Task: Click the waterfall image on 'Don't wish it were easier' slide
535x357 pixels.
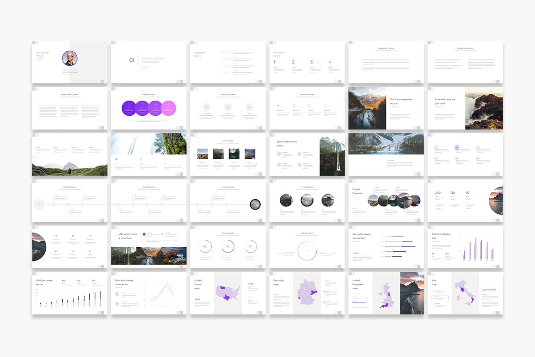Action: pos(332,156)
